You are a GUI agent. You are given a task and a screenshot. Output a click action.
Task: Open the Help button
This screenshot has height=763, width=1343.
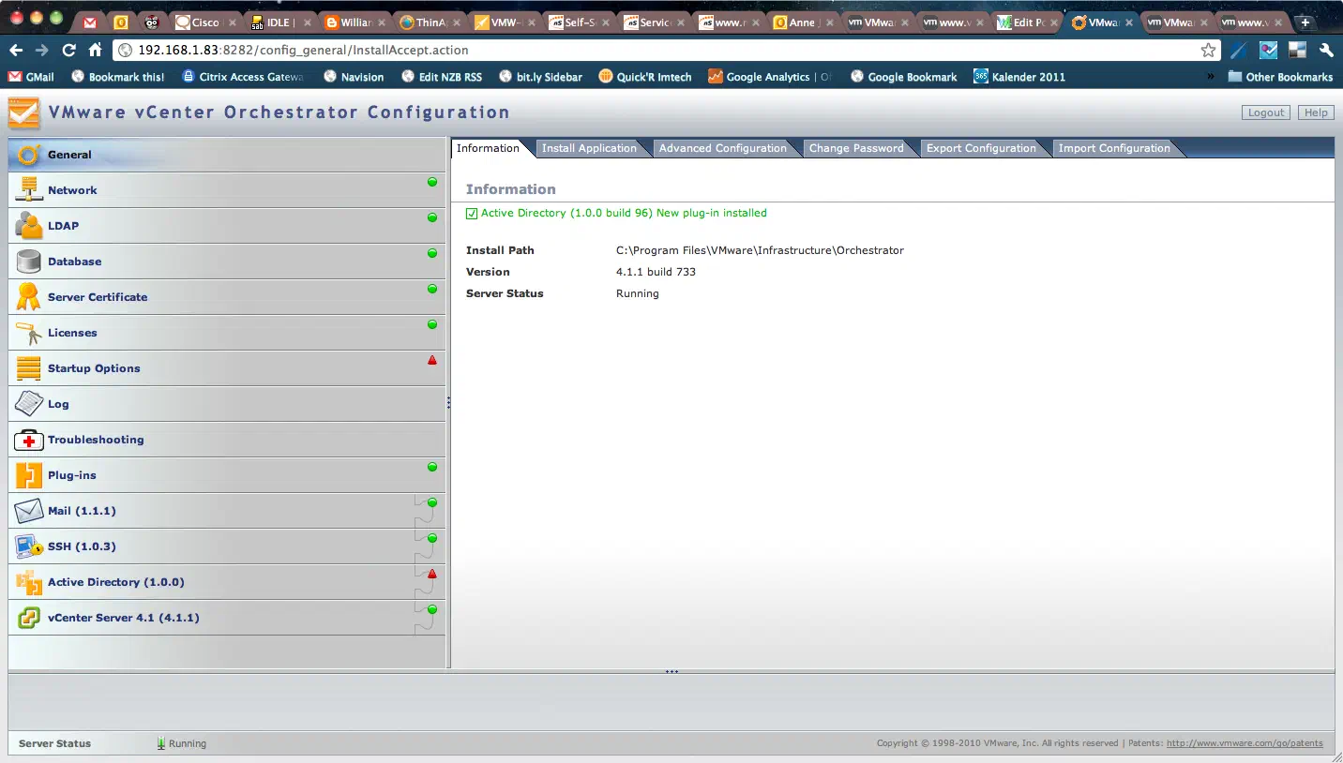click(x=1316, y=112)
